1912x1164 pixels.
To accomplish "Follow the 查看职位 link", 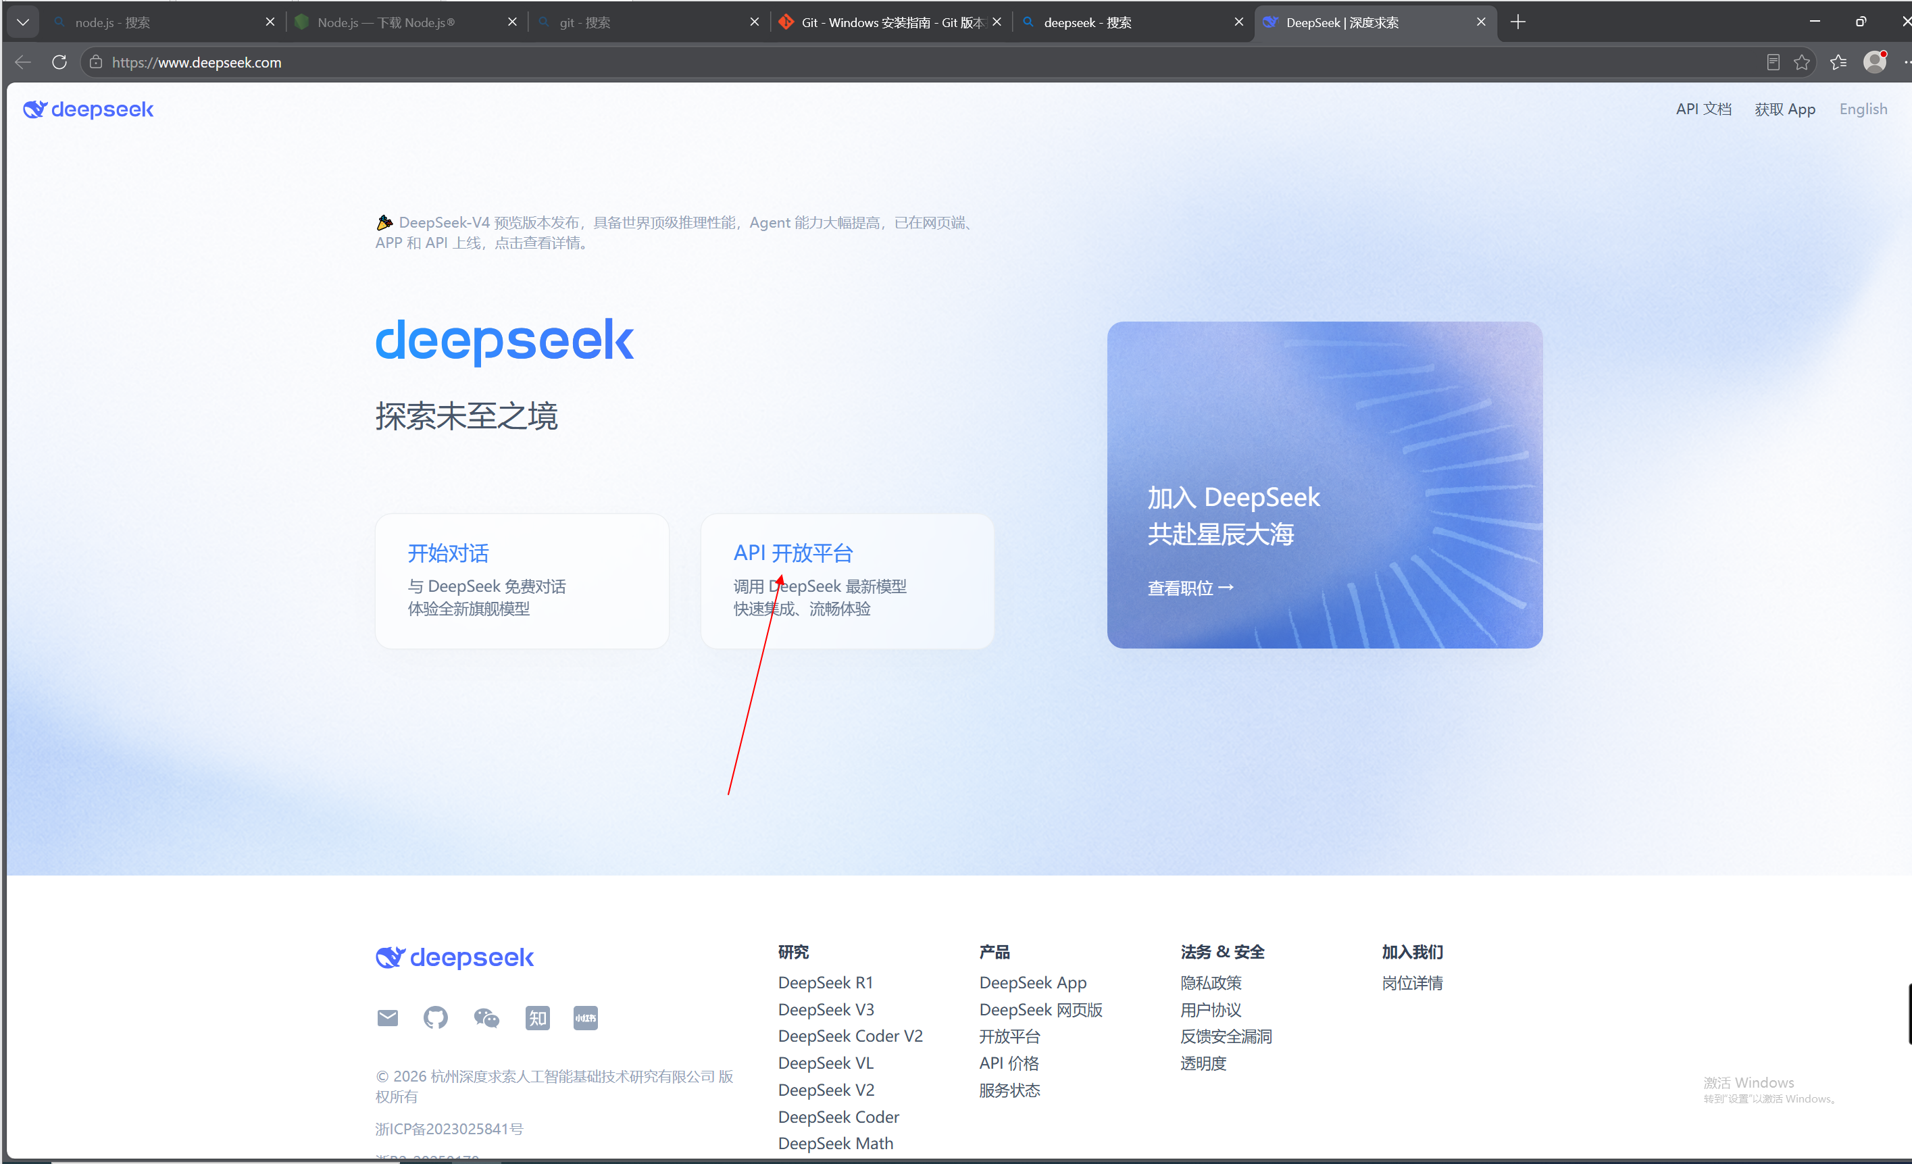I will click(x=1190, y=588).
